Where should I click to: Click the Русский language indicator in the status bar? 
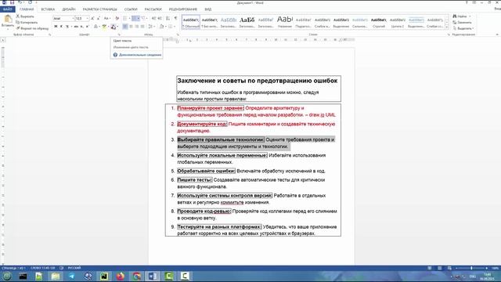[74, 268]
